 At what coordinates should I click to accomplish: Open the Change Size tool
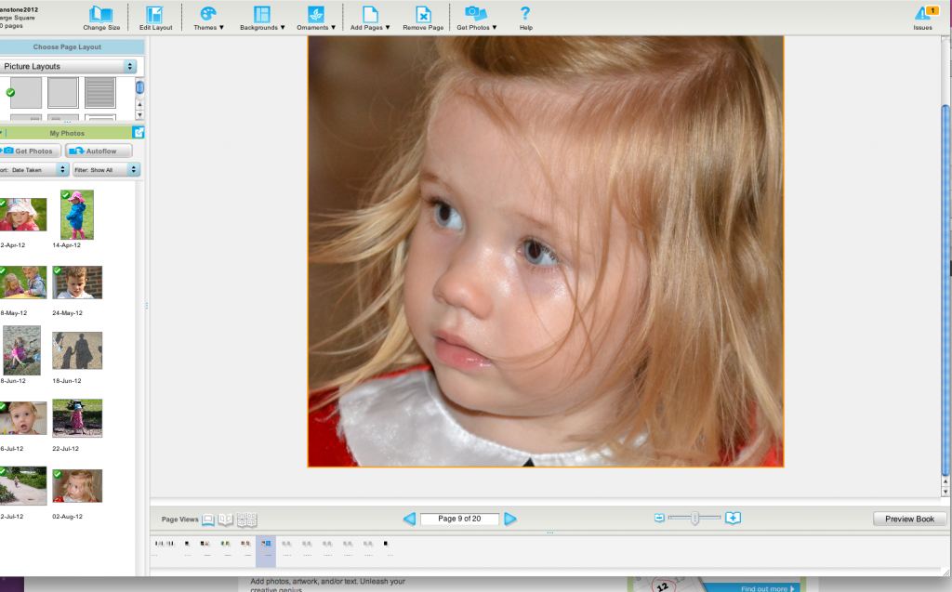pyautogui.click(x=100, y=18)
